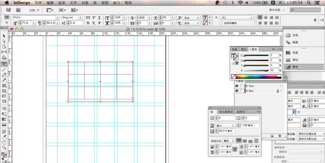The height and width of the screenshot is (163, 325).
Task: Open the 50% zoom level dropdown
Action: tap(34, 10)
